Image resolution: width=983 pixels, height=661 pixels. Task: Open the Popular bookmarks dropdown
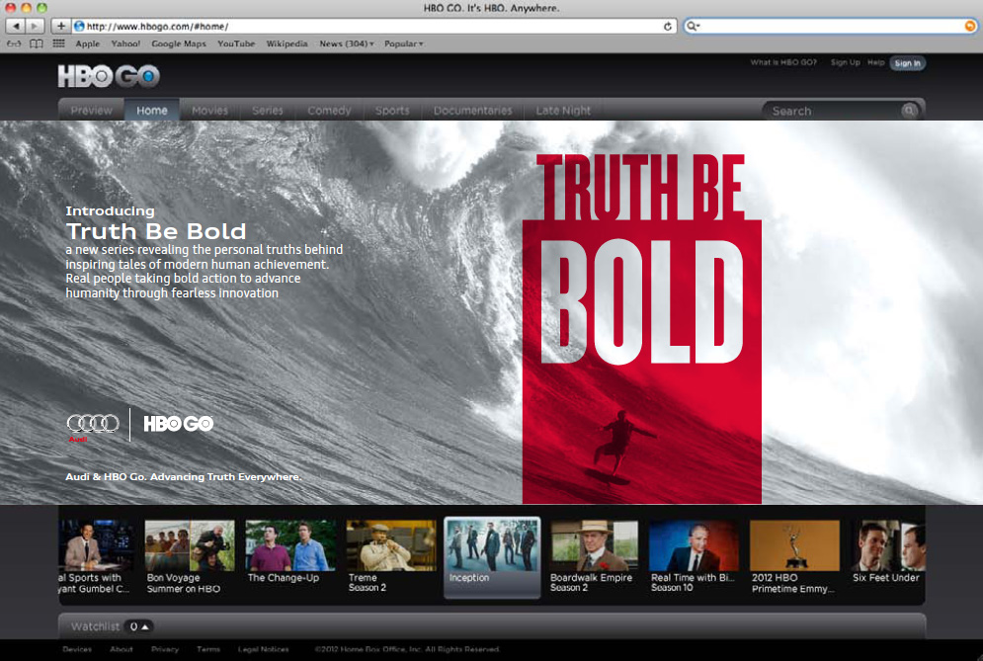[401, 43]
